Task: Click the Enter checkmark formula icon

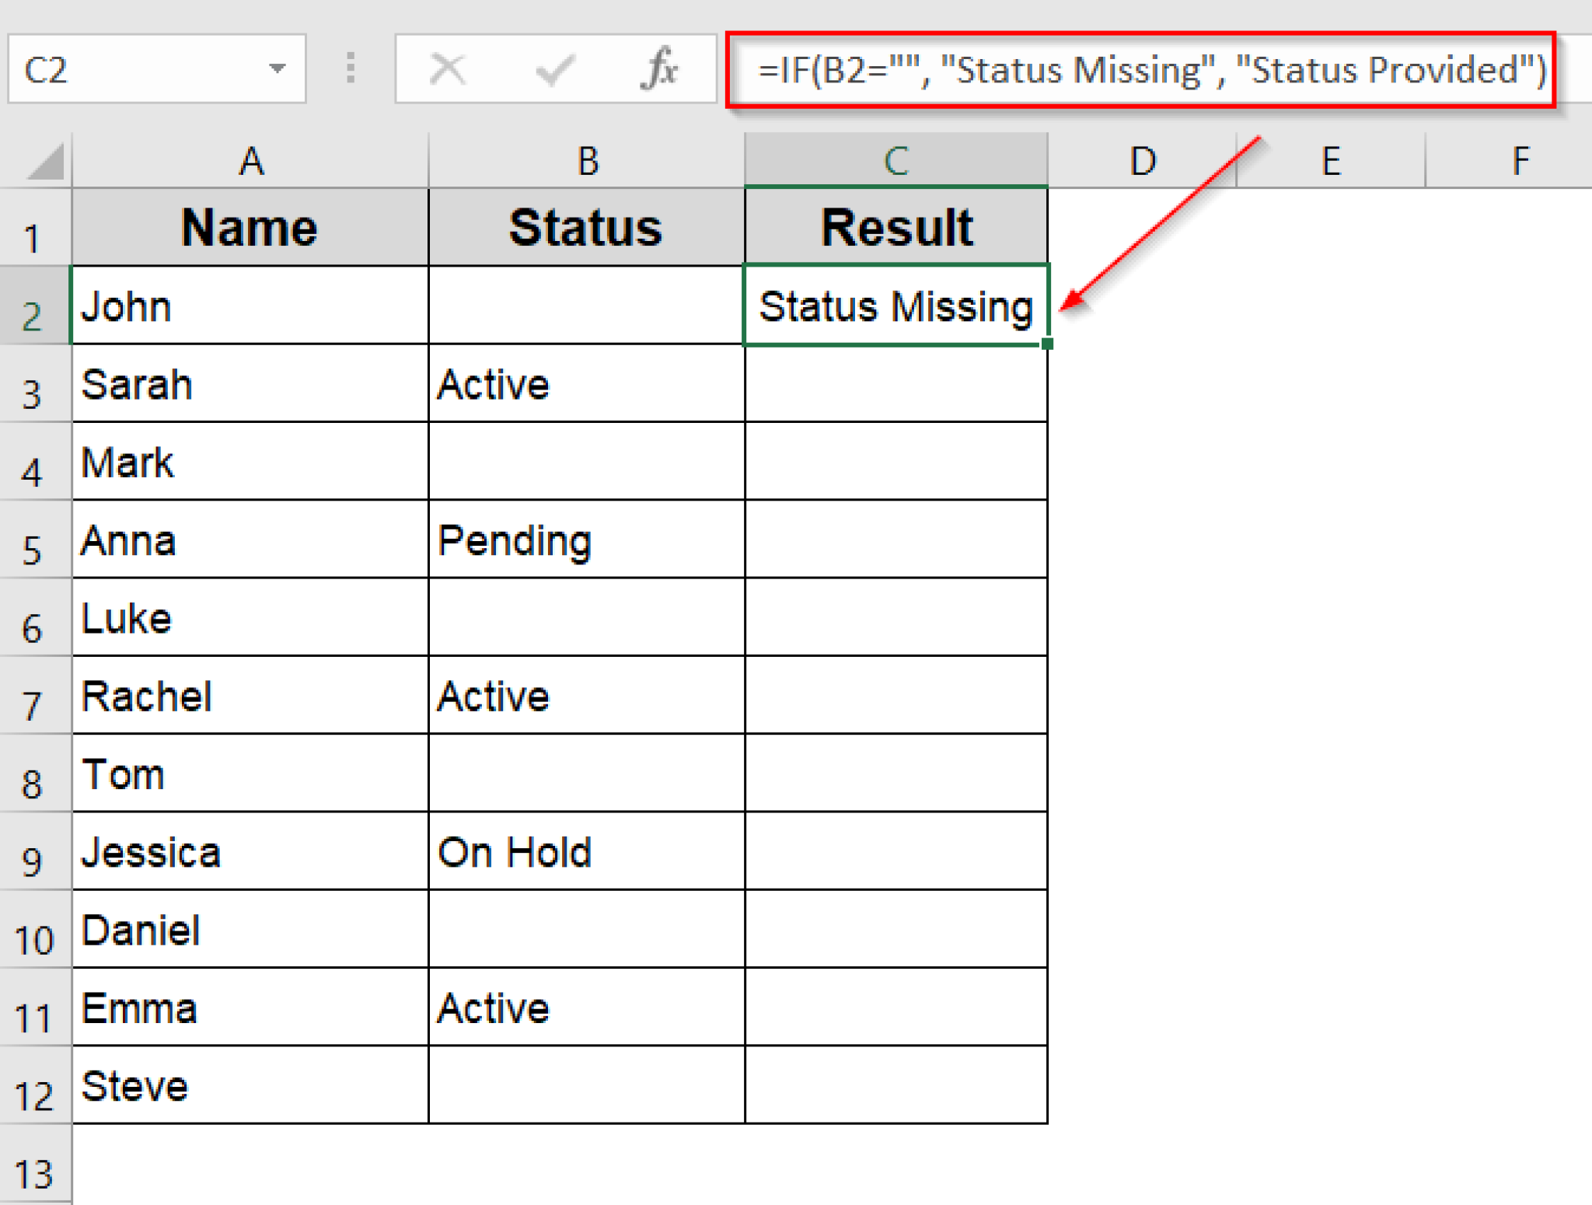Action: 555,69
